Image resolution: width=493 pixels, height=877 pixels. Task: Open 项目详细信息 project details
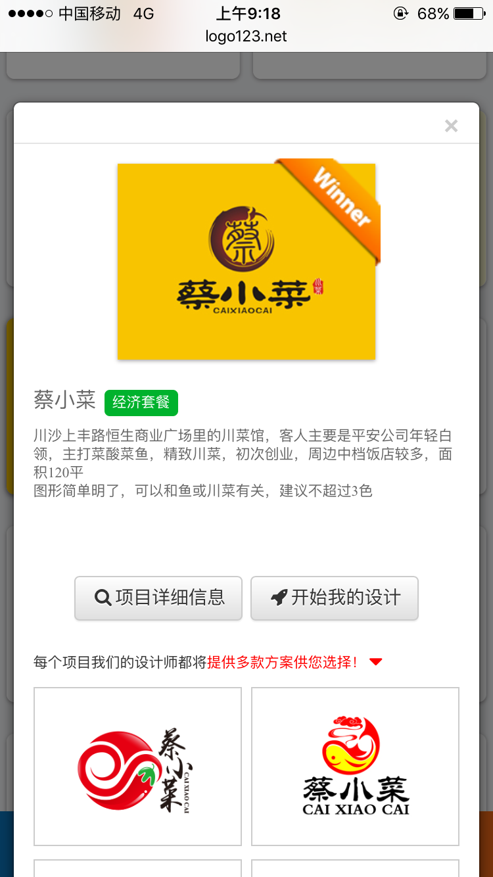point(158,598)
